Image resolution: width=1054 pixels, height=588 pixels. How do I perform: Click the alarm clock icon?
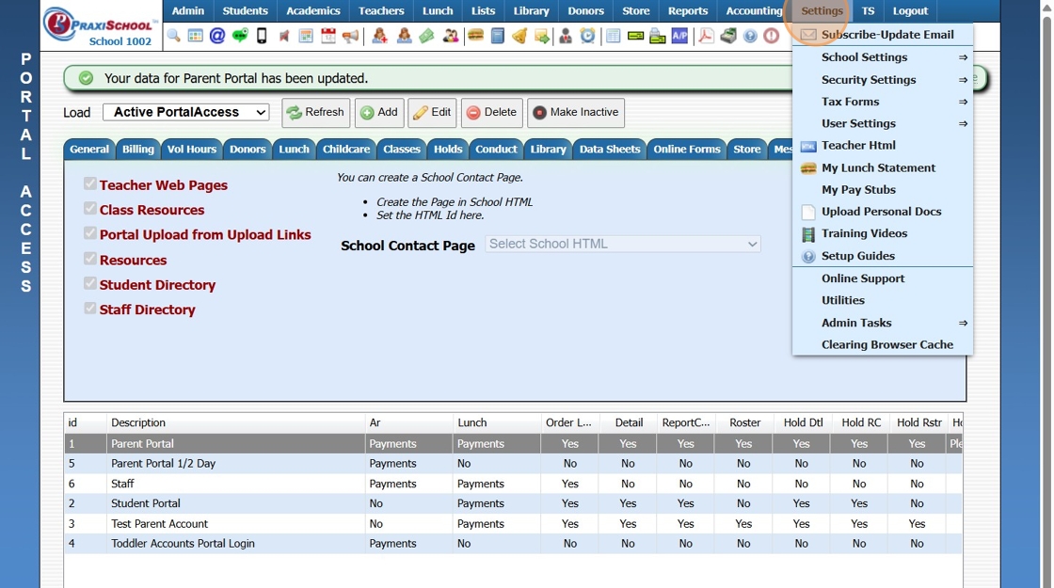point(587,37)
